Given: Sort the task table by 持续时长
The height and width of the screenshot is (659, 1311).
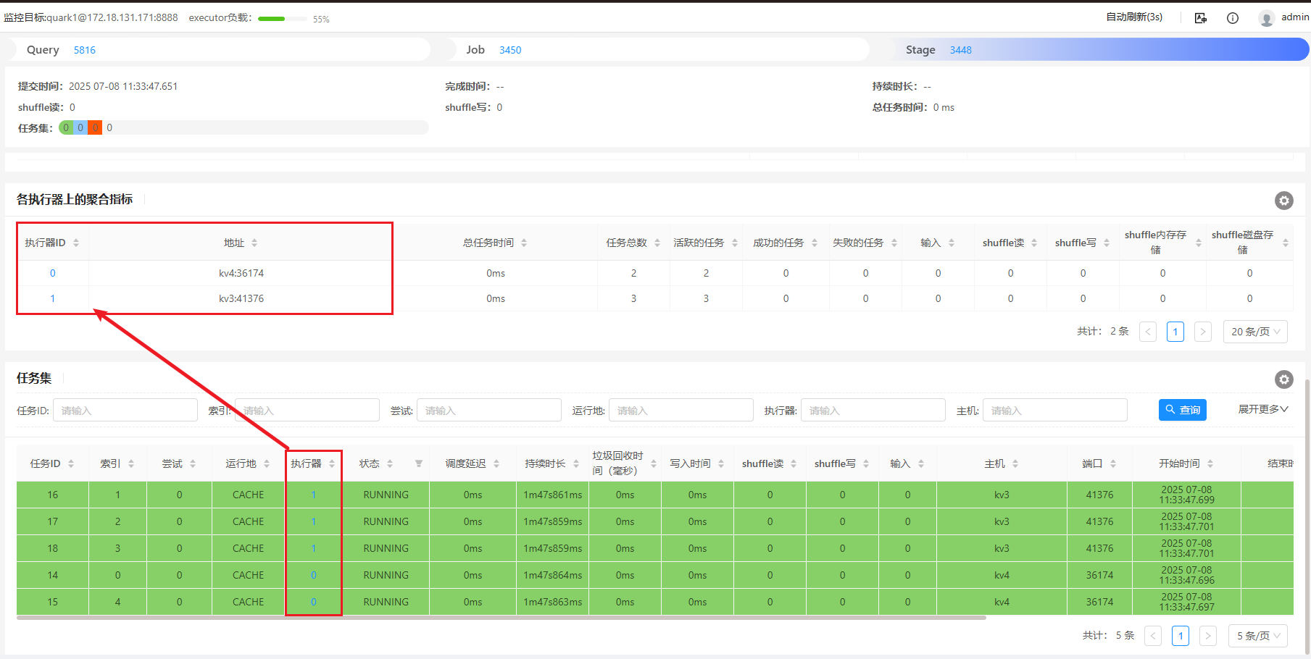Looking at the screenshot, I should [576, 464].
